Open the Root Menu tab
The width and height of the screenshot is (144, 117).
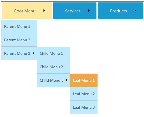[27, 11]
